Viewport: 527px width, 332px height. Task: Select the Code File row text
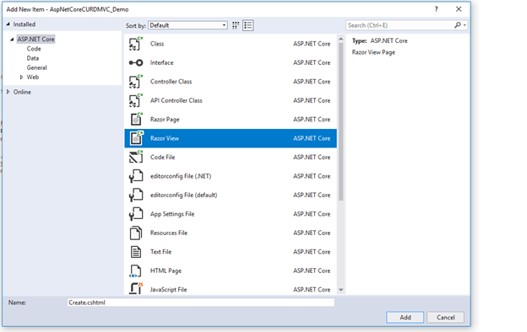pos(163,157)
